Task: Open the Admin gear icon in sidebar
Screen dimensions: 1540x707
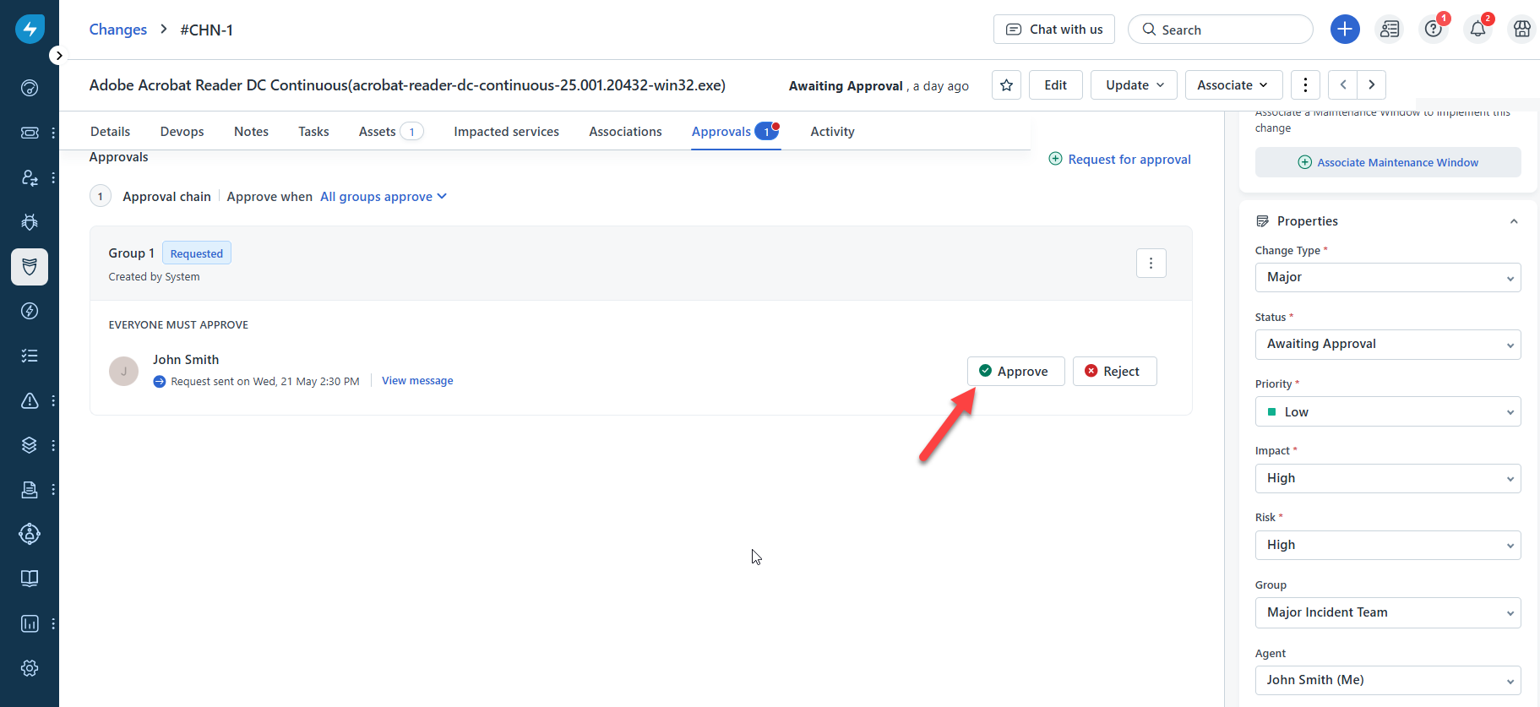Action: [30, 668]
